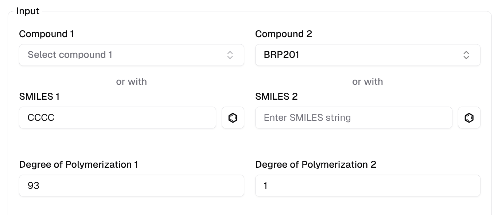Click 'or with' text under Compound 1
The image size is (498, 215).
[x=131, y=81]
